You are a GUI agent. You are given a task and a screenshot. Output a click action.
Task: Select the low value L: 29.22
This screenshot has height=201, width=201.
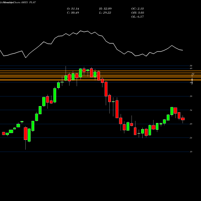click(105, 13)
